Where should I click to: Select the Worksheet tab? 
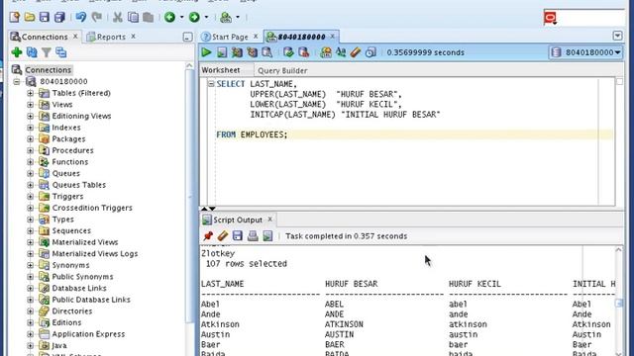coord(221,70)
